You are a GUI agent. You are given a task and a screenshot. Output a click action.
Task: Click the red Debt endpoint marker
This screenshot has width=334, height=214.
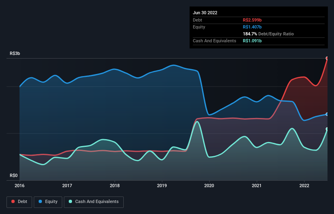[x=327, y=58]
